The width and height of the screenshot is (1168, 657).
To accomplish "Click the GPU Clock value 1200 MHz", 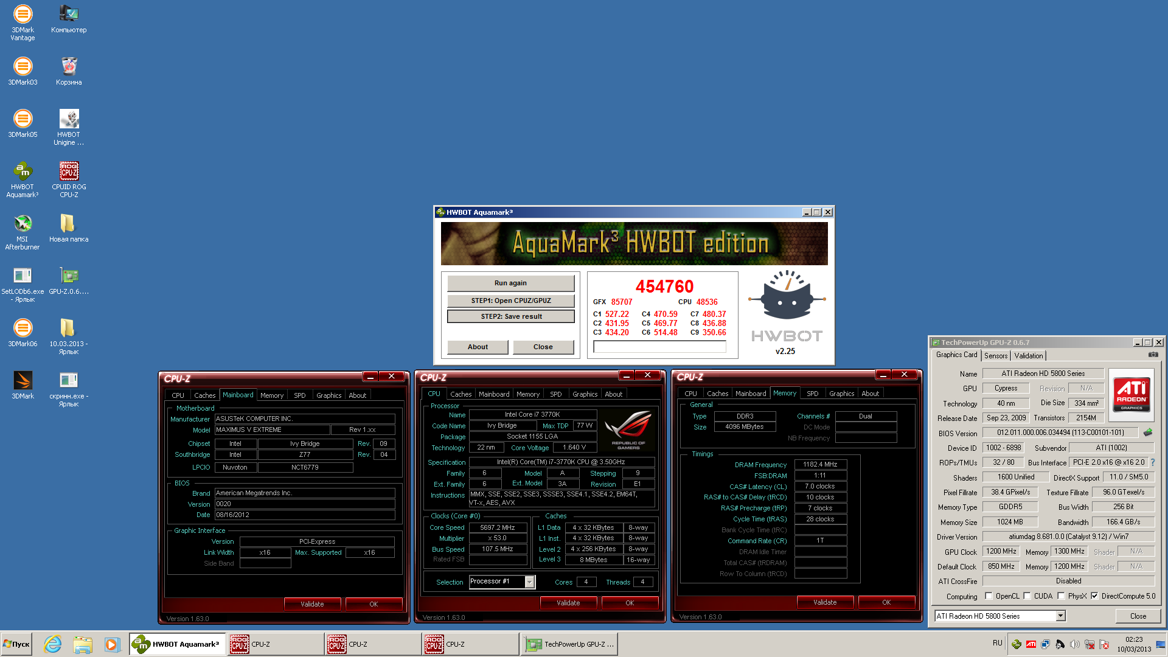I will point(1001,551).
